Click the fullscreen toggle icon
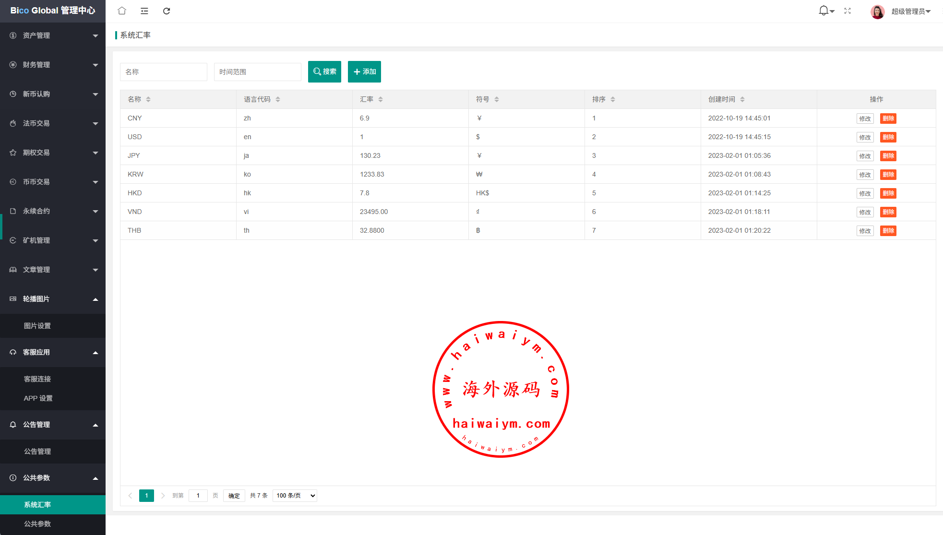This screenshot has height=535, width=943. click(848, 11)
